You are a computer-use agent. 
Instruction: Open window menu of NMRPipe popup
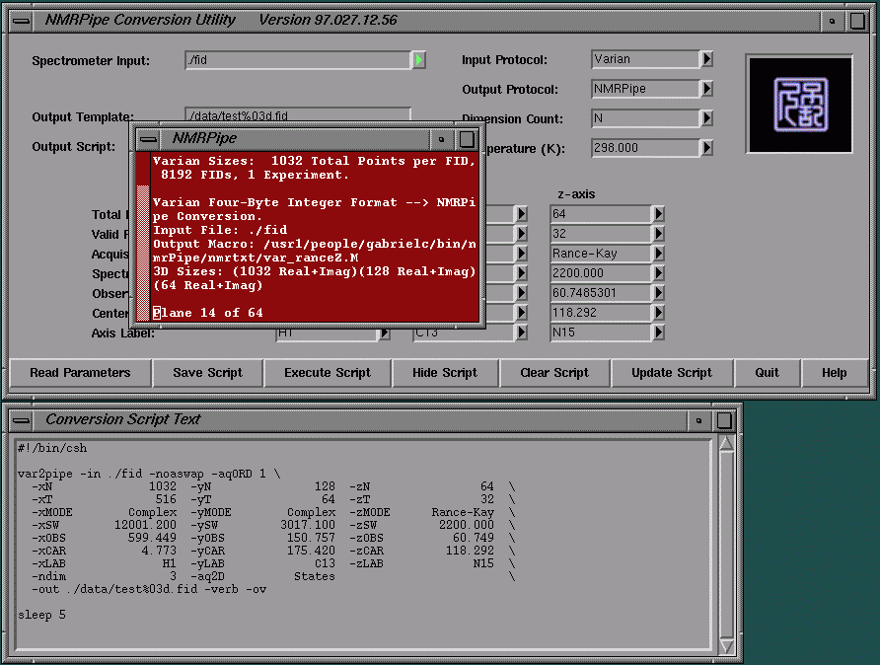(148, 139)
